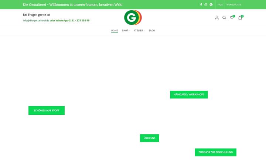Expand the SHOP dropdown arrow
Image resolution: width=266 pixels, height=166 pixels.
pos(130,31)
